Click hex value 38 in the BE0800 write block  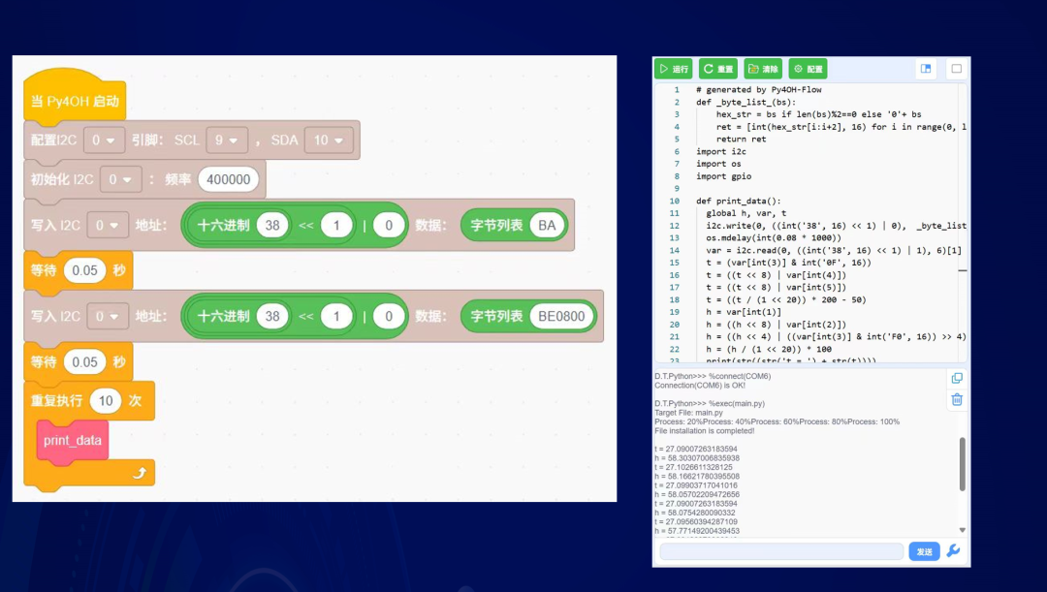(x=272, y=317)
